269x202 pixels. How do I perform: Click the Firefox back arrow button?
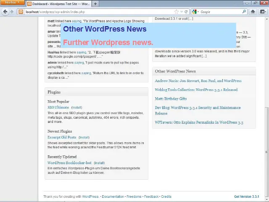(5, 12)
